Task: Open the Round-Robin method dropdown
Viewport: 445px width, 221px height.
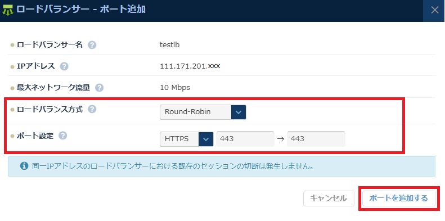Action: click(x=203, y=112)
